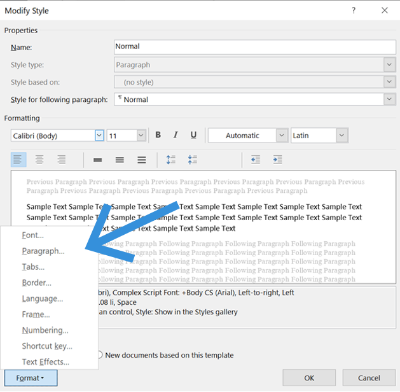Click increase paragraph spacing icon
Screen dimensions: 400x392
pos(170,160)
